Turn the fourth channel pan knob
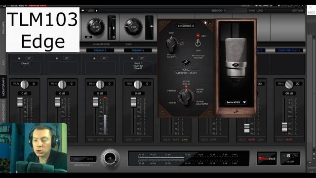The height and width of the screenshot is (178, 316). [138, 84]
